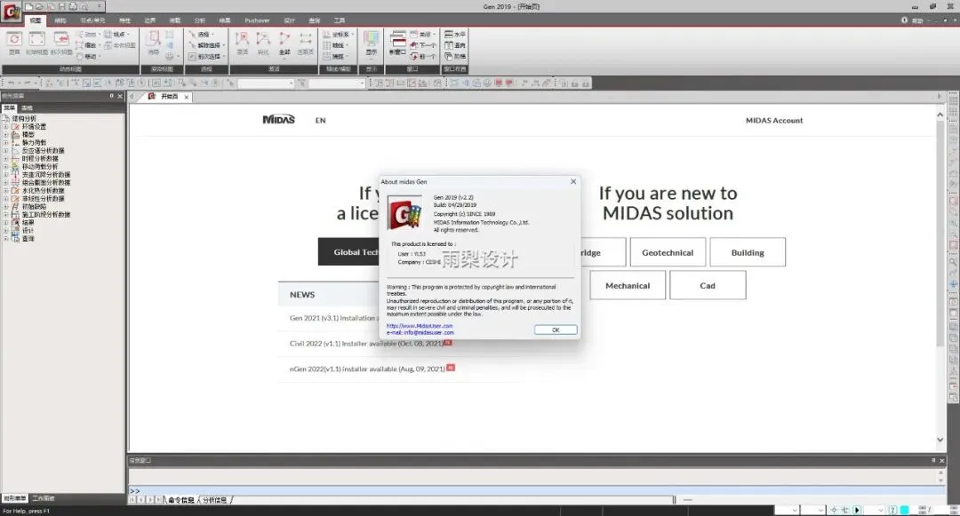Select 水化热分析数据 in the tree
The image size is (960, 516).
pos(43,190)
